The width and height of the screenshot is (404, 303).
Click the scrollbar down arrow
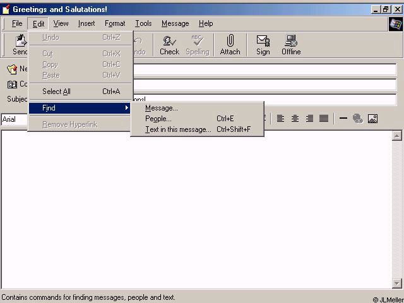click(x=397, y=283)
